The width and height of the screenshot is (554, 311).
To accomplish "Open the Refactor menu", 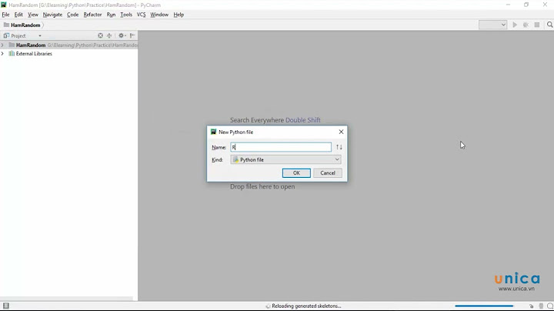I will pyautogui.click(x=92, y=15).
